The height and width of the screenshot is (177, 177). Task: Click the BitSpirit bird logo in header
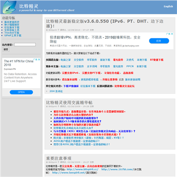click(x=9, y=7)
